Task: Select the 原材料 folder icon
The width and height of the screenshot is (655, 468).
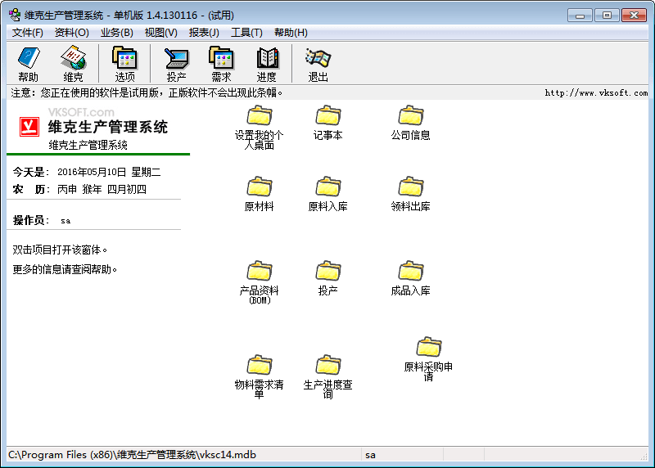Action: (260, 187)
